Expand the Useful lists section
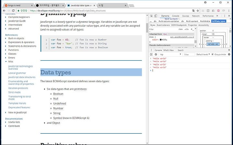233x145 pixels. (6, 122)
